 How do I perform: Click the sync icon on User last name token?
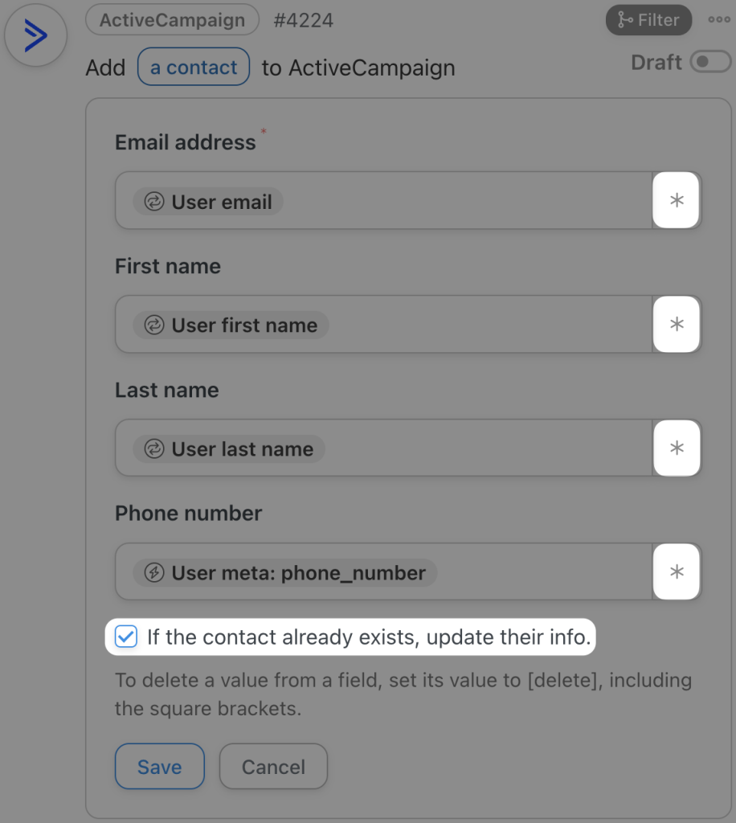(153, 448)
